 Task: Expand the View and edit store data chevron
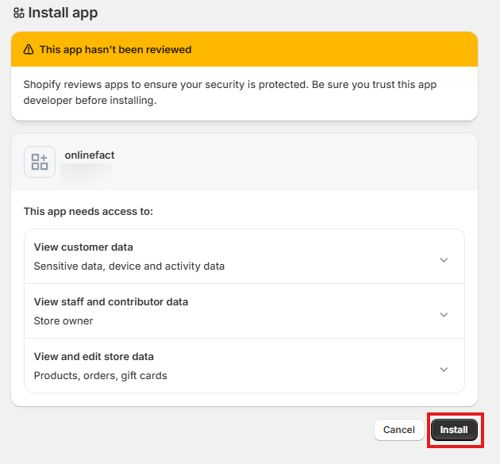click(444, 370)
